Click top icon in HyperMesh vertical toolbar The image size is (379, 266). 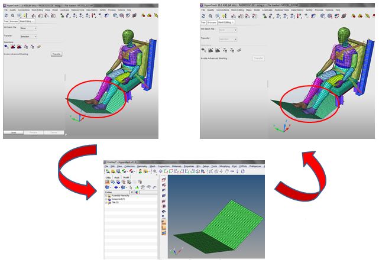pos(163,180)
